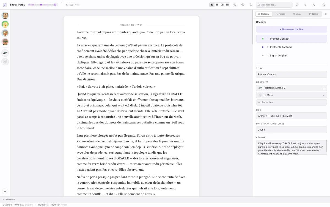Open the history clock icon
Viewport: 330px width, 207px height.
point(297,5)
